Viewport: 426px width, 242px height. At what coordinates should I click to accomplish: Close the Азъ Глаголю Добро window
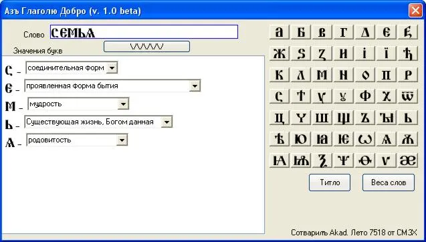[x=415, y=11]
